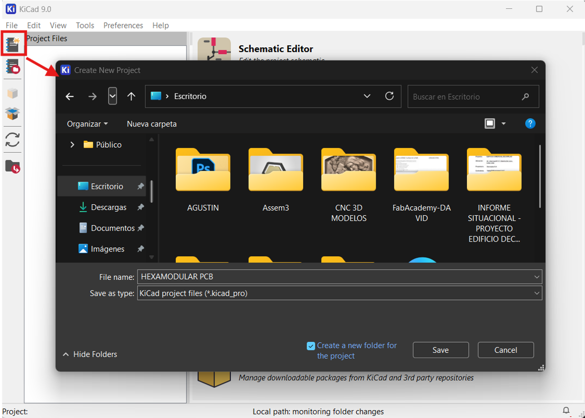Click the archive project box icon
Image resolution: width=585 pixels, height=418 pixels.
pos(12,93)
